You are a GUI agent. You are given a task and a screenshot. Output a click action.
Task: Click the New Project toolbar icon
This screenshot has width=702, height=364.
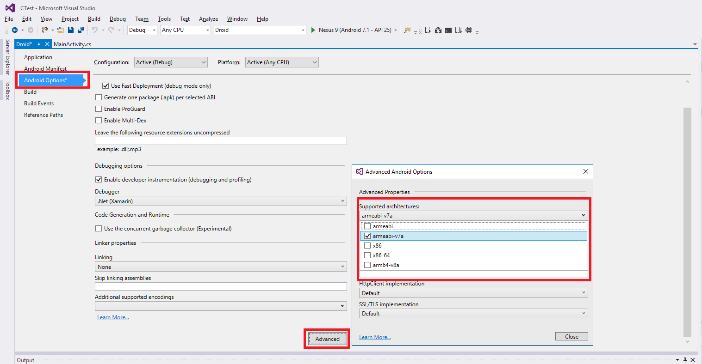click(44, 30)
